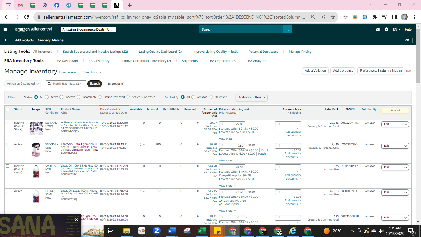The height and width of the screenshot is (237, 421).
Task: Open File Explorer from the taskbar
Action: 126,231
